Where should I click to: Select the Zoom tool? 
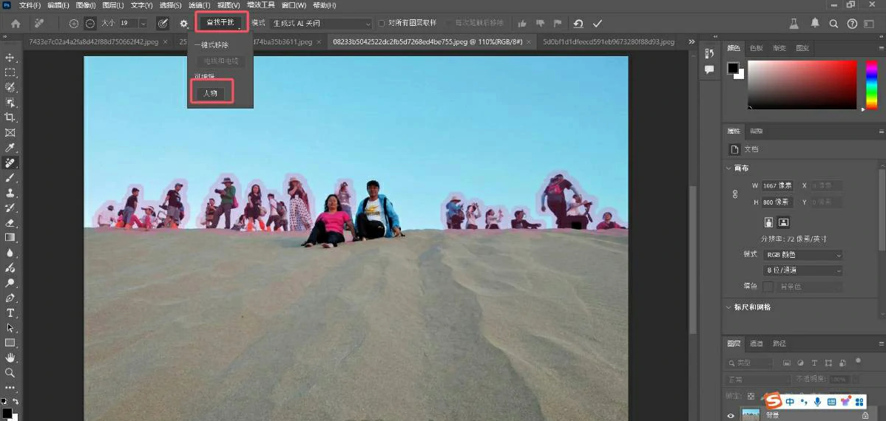click(10, 372)
